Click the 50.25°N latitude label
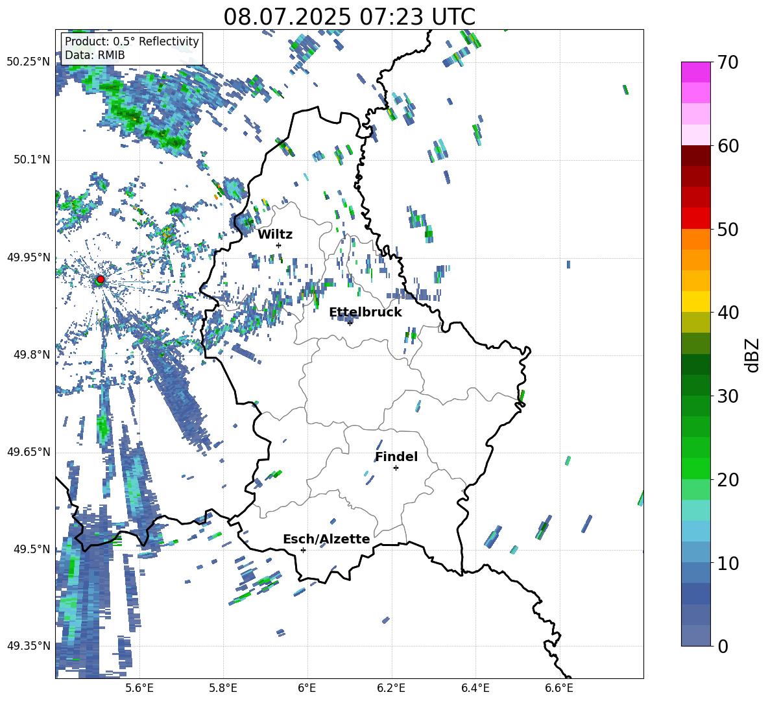The image size is (768, 701). [29, 62]
